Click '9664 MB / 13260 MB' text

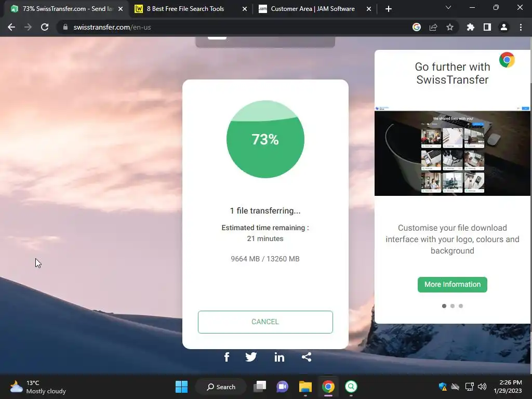tap(265, 259)
